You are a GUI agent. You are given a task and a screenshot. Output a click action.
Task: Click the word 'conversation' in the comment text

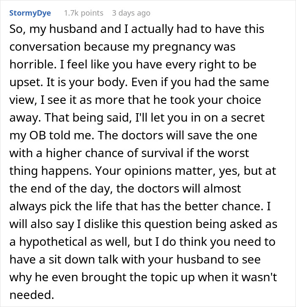[x=45, y=47]
